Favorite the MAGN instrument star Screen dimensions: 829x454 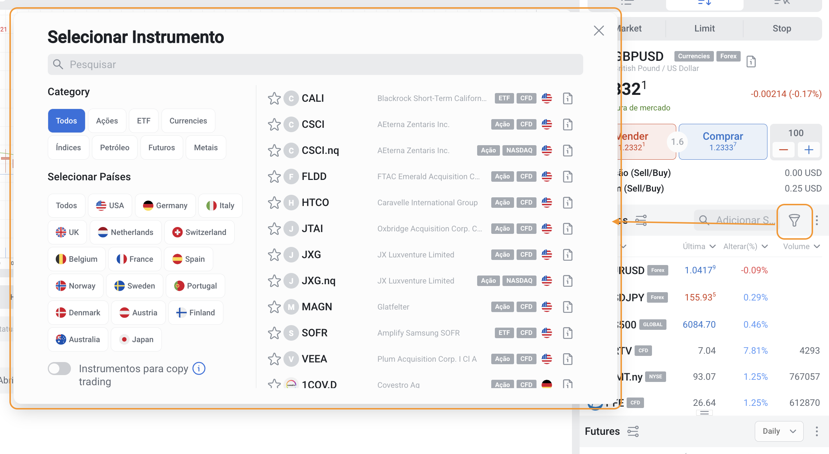click(x=274, y=307)
